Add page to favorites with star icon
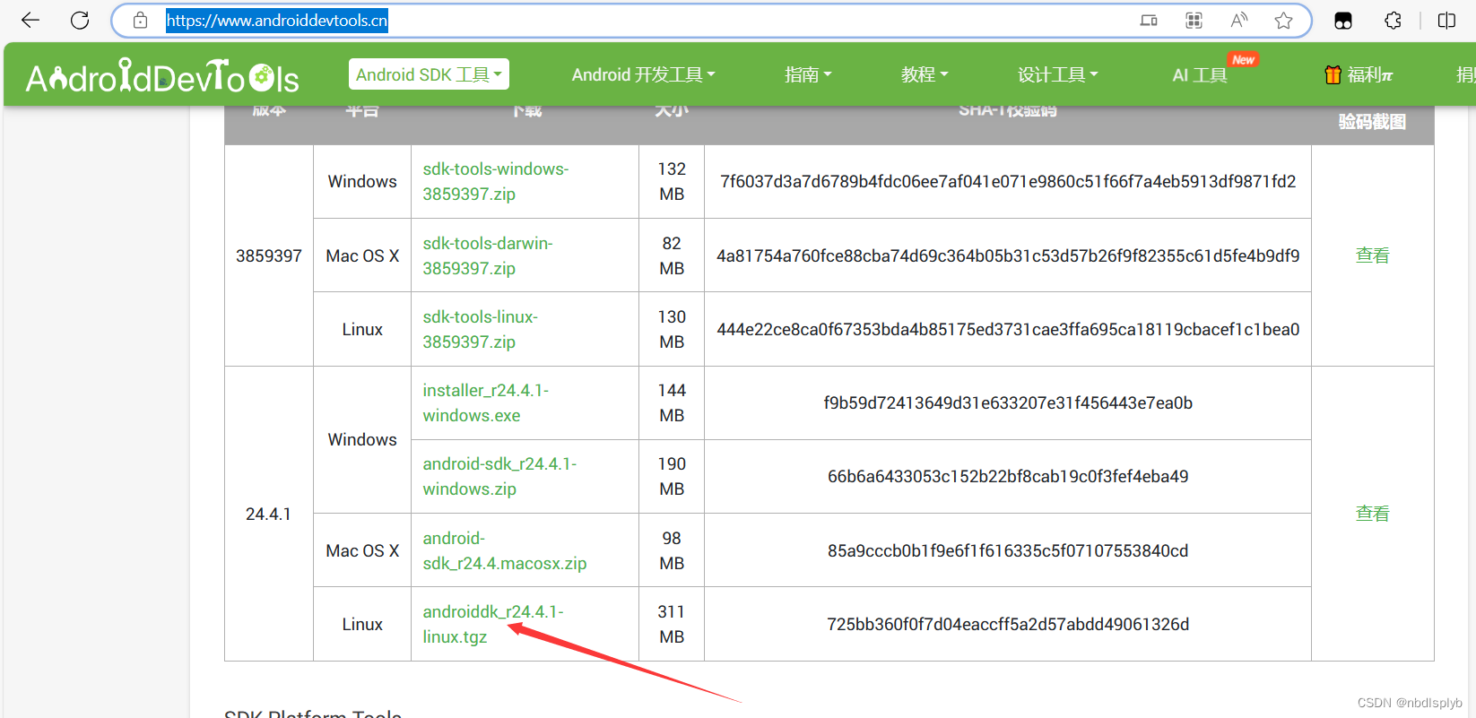 (1283, 21)
